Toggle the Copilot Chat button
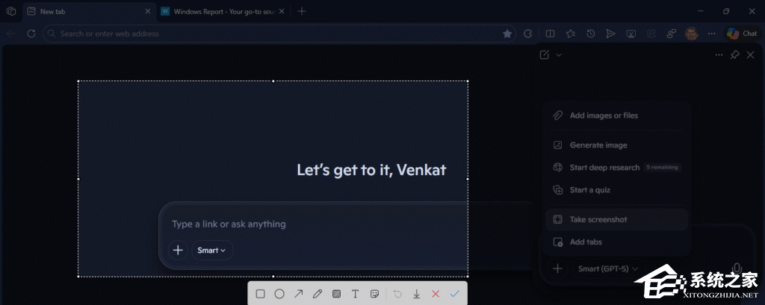This screenshot has width=765, height=305. (742, 34)
